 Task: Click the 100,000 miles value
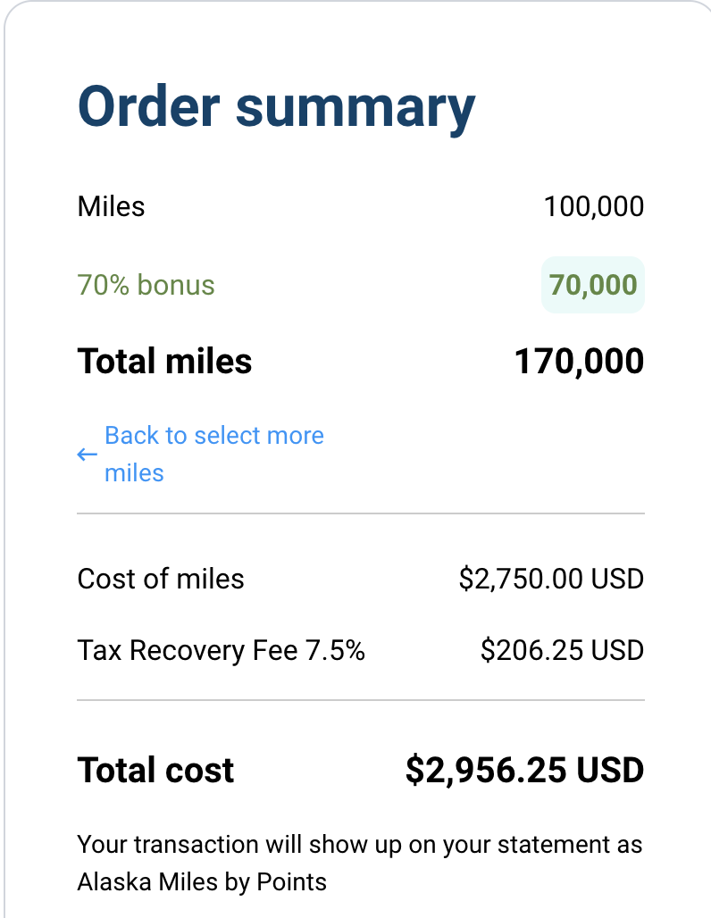coord(593,206)
